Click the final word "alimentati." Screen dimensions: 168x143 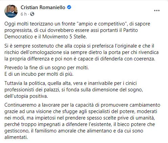coord(16,138)
